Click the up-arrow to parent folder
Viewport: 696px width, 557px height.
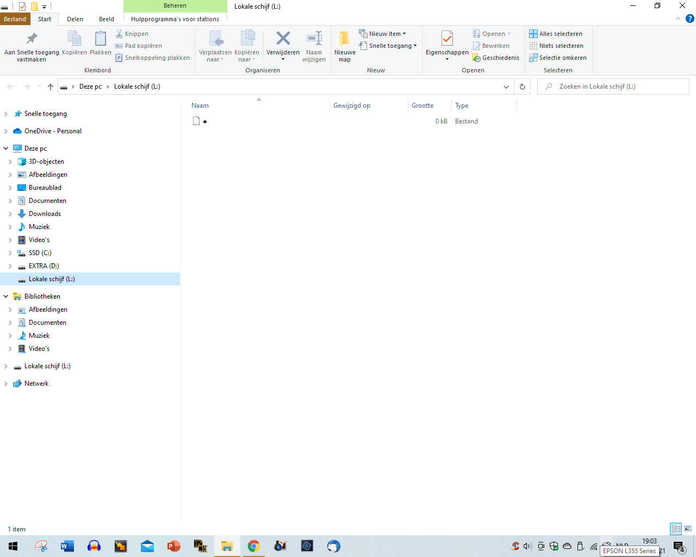51,87
